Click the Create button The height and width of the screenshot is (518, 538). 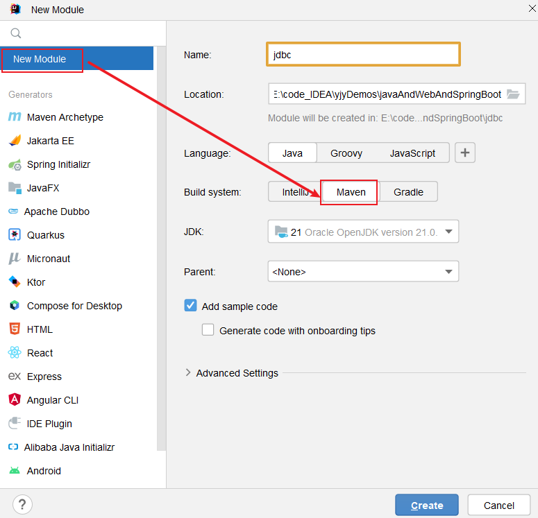point(427,505)
